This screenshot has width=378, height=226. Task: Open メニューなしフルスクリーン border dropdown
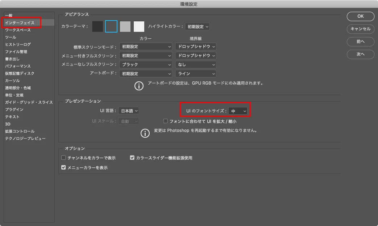click(196, 64)
